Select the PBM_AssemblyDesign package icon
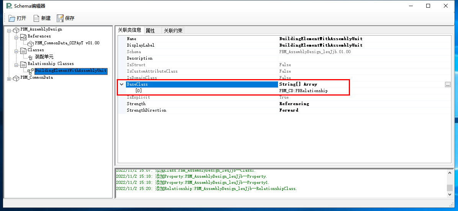The width and height of the screenshot is (458, 211). (x=16, y=29)
